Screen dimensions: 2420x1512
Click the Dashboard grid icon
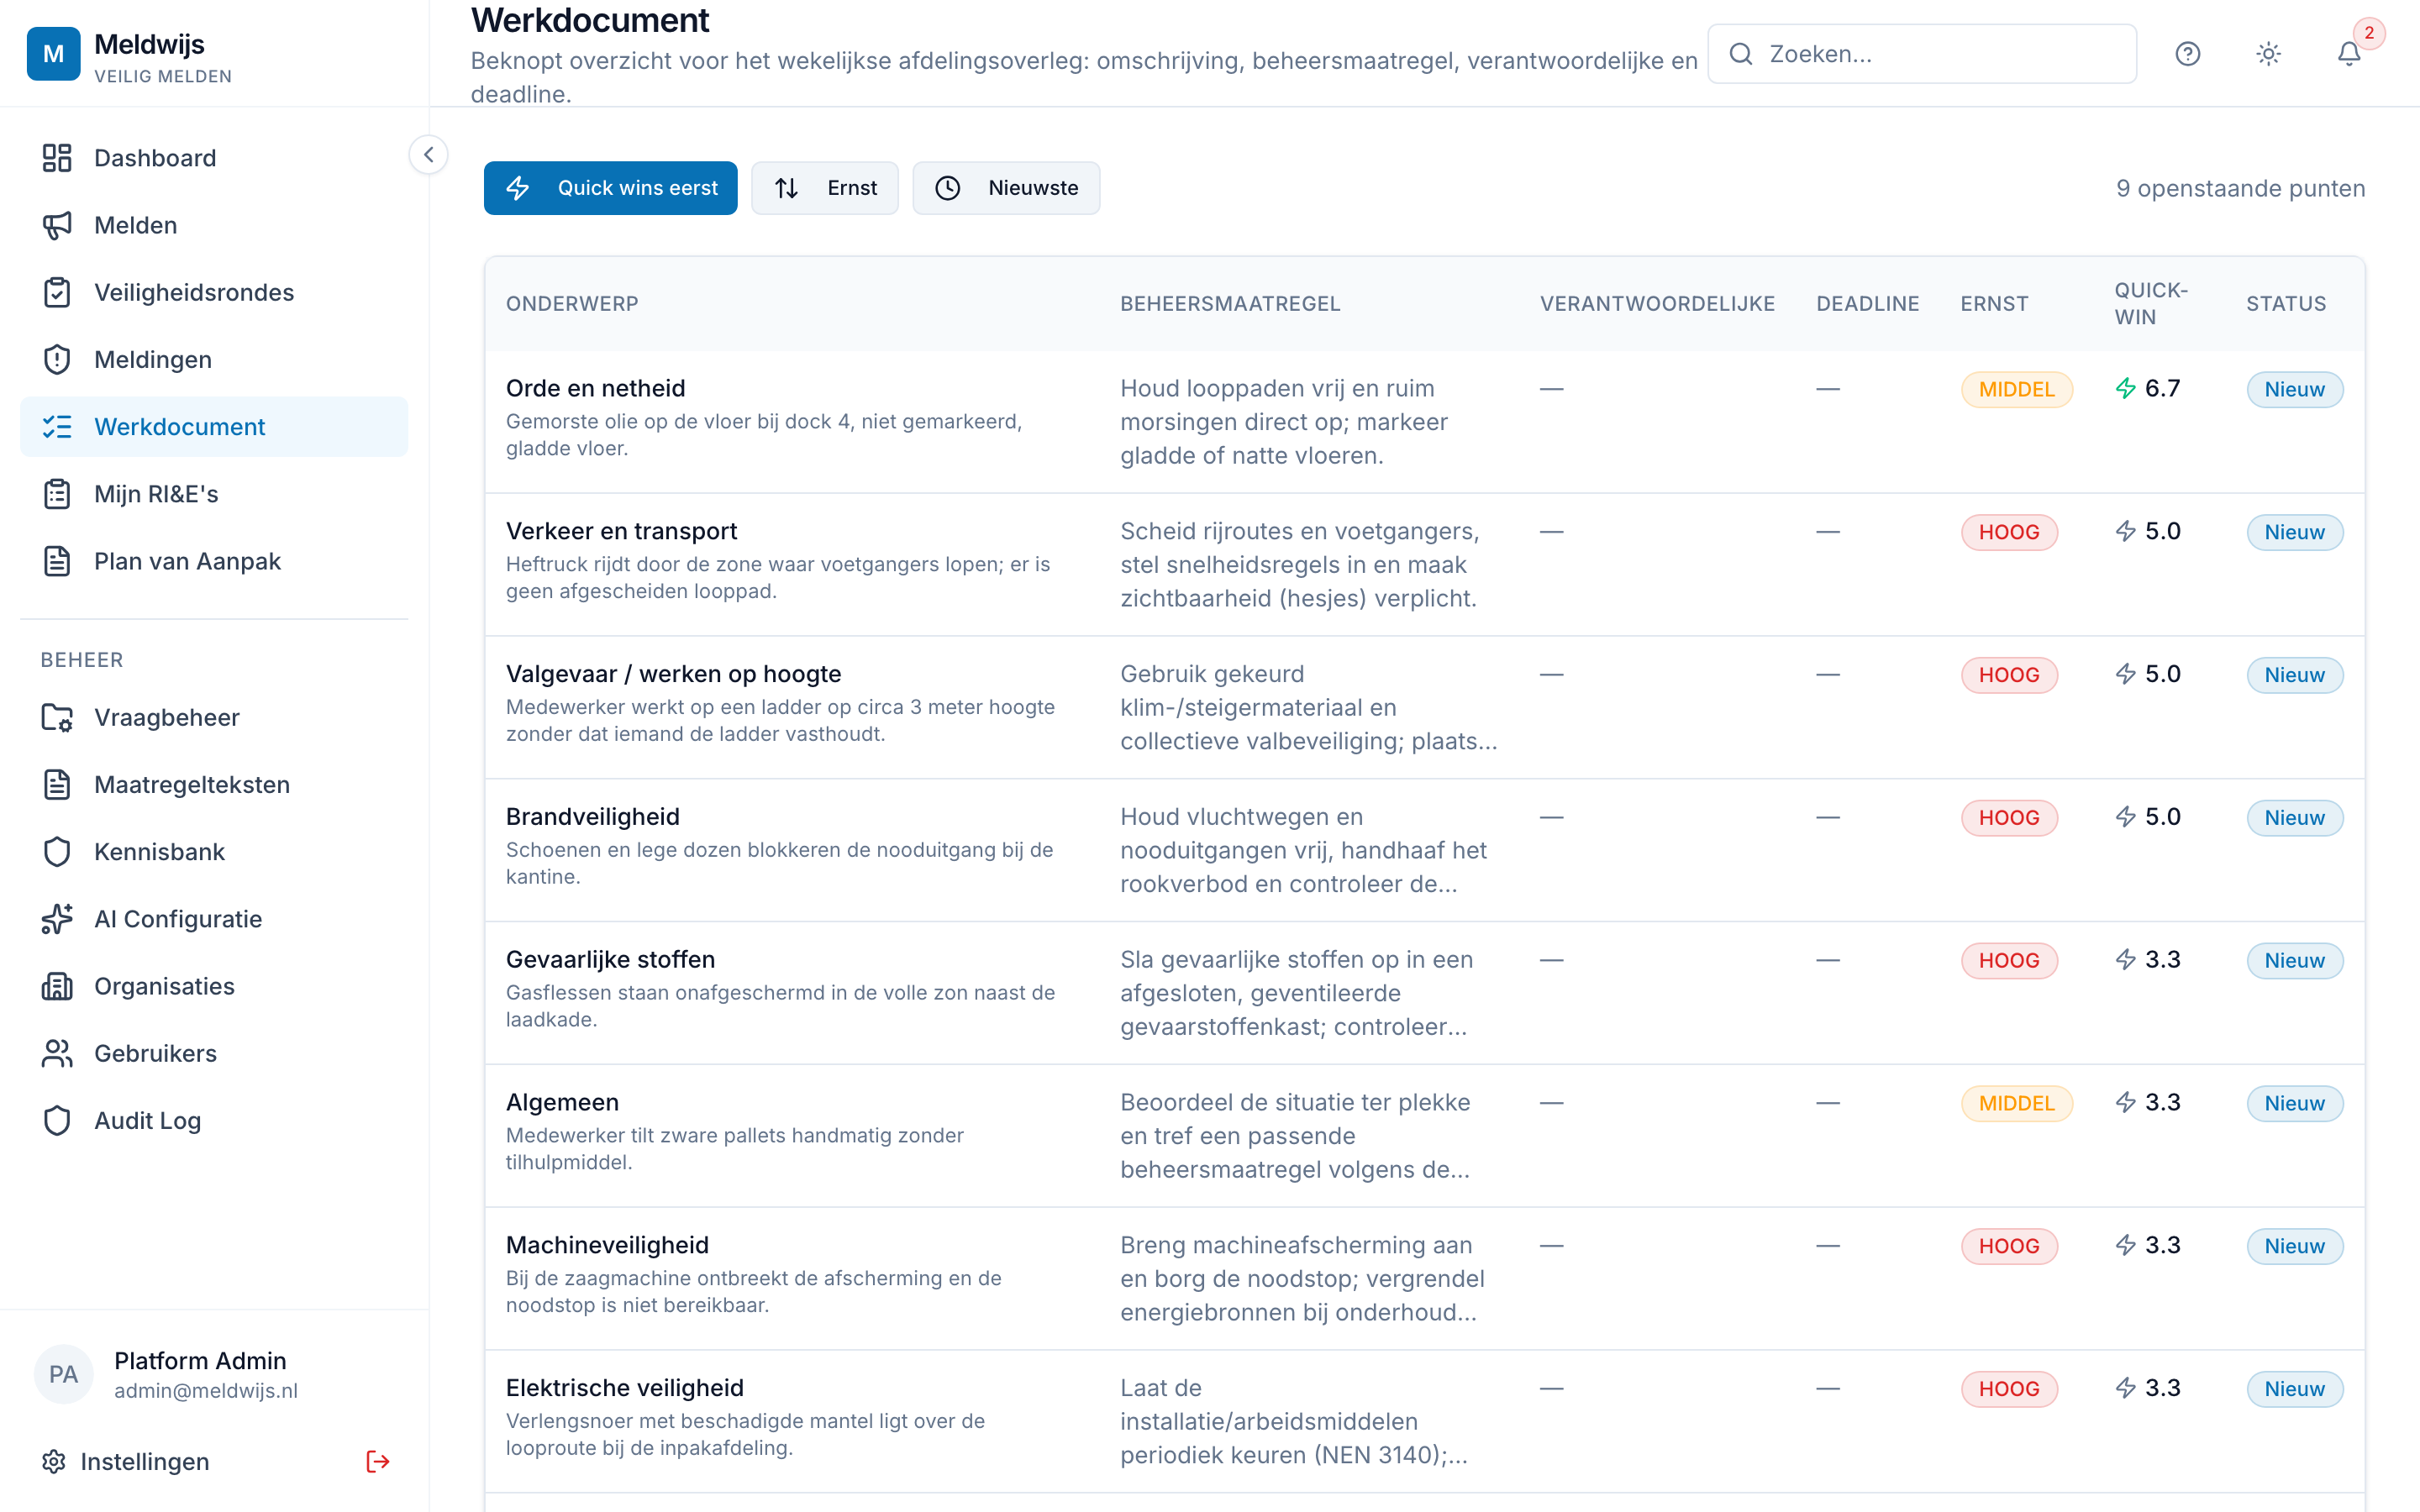pos(57,158)
